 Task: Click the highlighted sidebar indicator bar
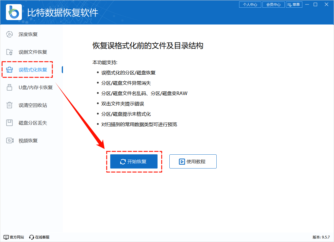[62, 70]
